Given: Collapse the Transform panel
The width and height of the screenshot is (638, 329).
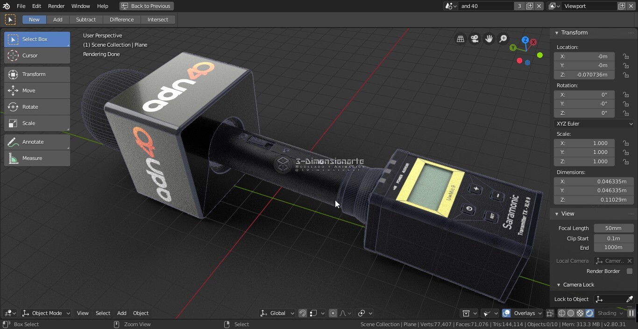Looking at the screenshot, I should point(557,33).
